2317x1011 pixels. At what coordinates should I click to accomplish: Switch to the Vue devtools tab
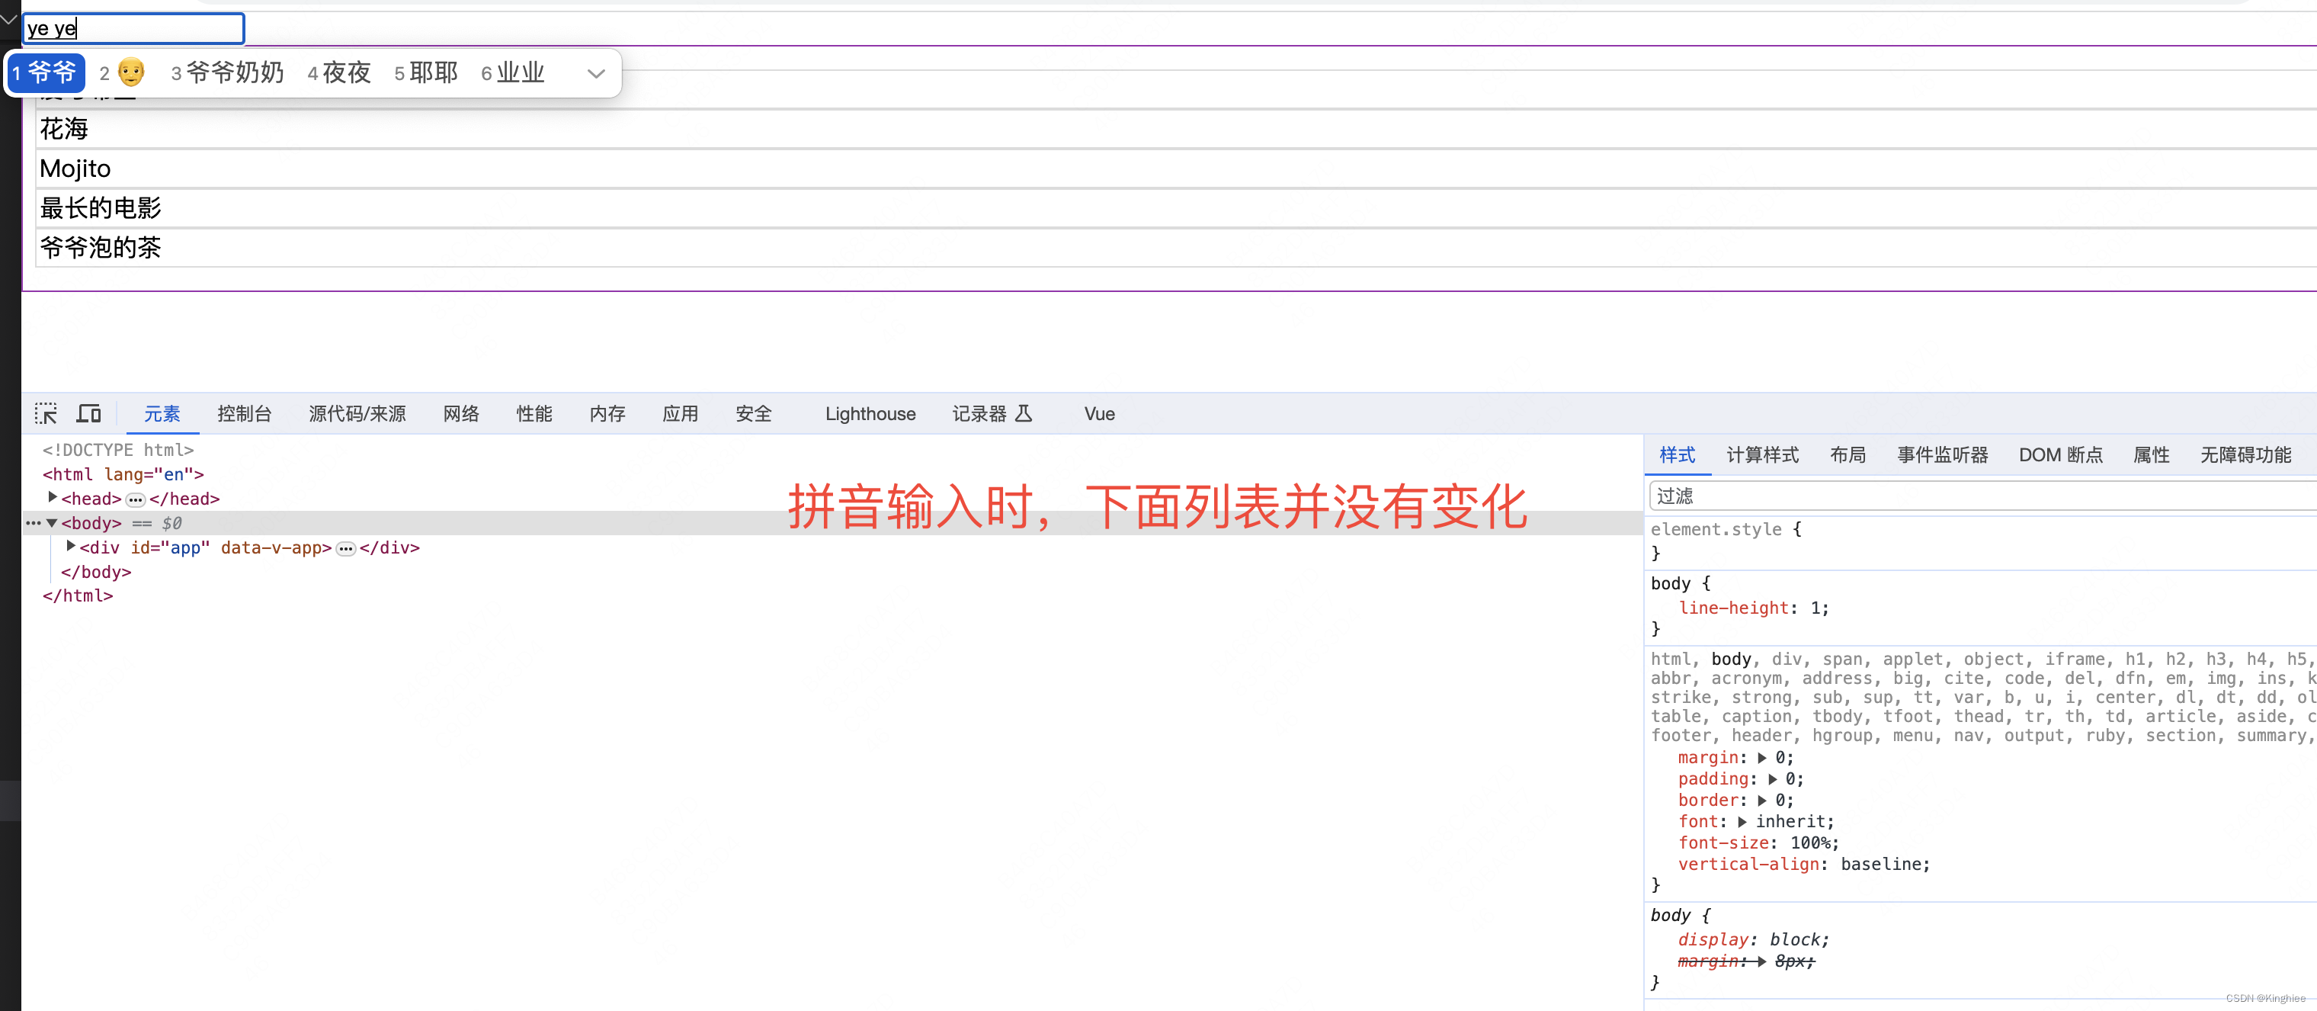coord(1099,414)
